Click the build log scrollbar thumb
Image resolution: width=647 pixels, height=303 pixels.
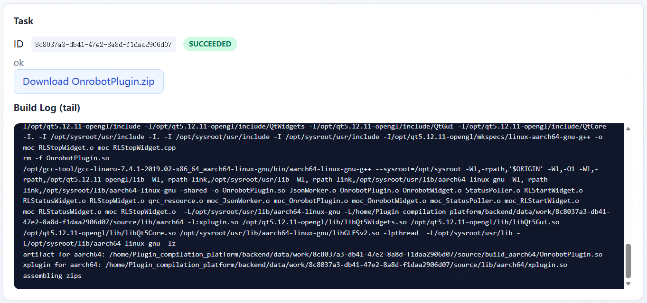(628, 261)
